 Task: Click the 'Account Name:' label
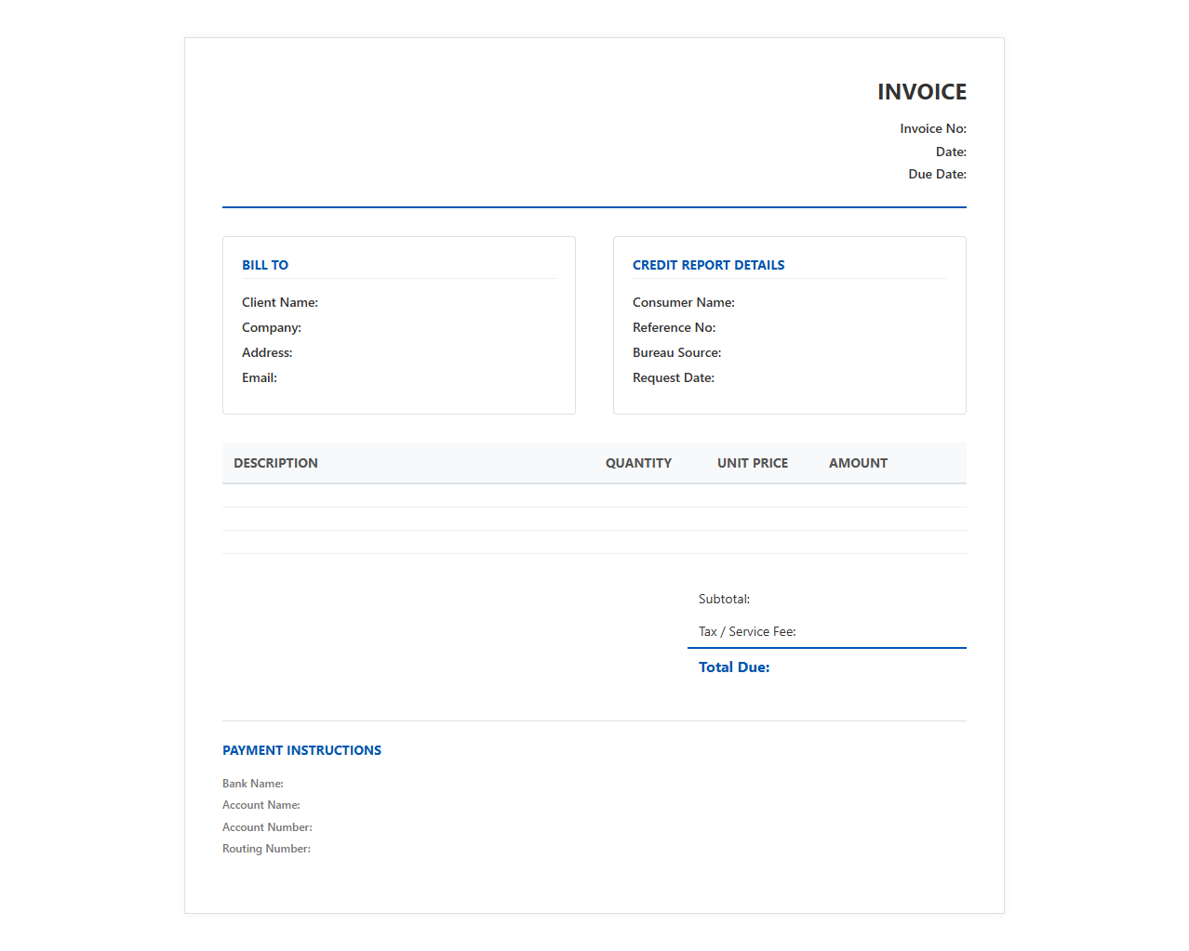(x=261, y=805)
